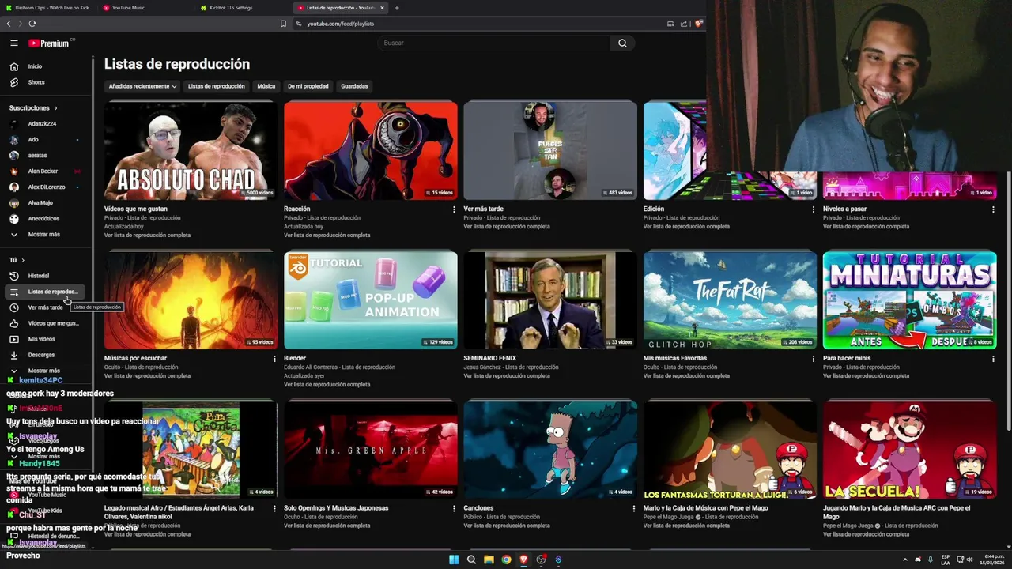Expand Mostrar más under subscriptions
Viewport: 1012px width, 569px height.
pyautogui.click(x=46, y=235)
